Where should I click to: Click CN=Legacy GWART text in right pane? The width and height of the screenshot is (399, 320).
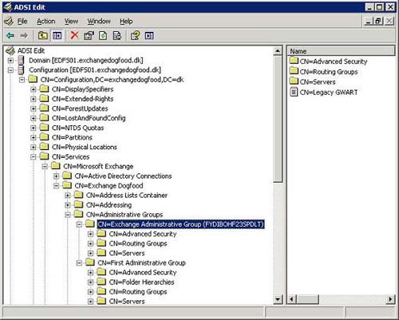[329, 93]
